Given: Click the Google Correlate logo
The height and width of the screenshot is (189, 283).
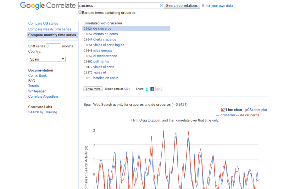Looking at the screenshot, I should pyautogui.click(x=48, y=6).
